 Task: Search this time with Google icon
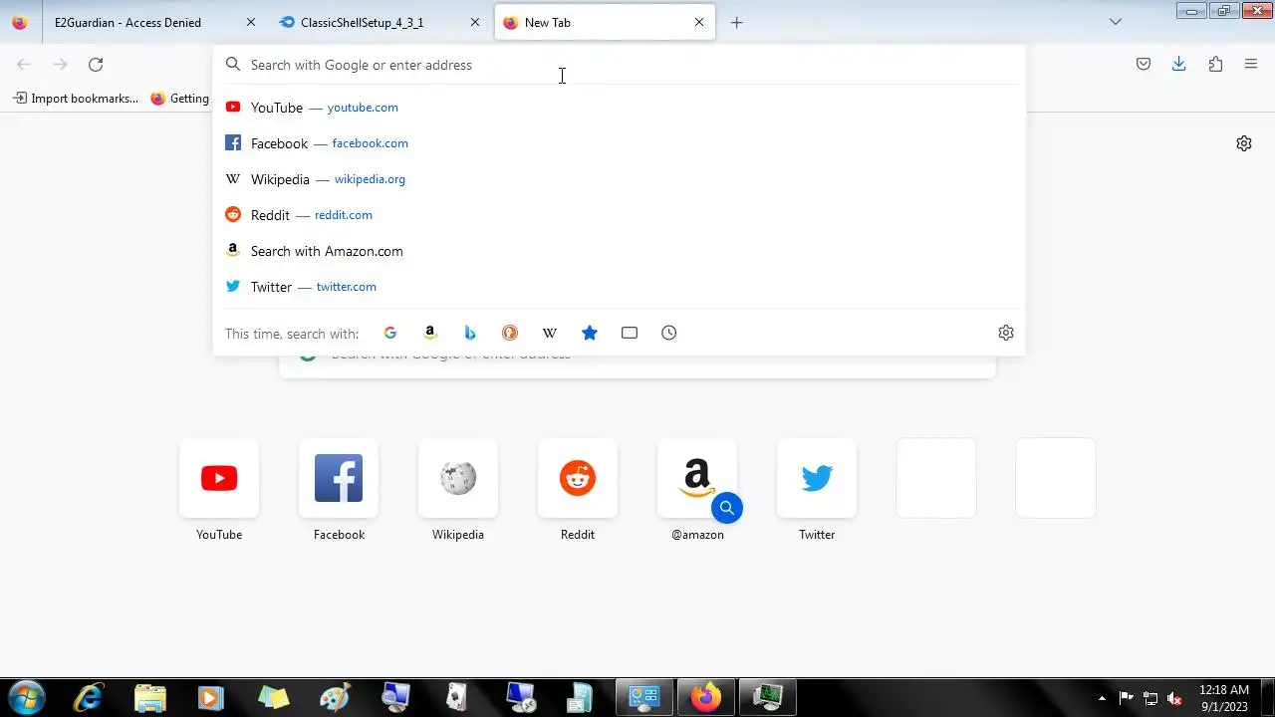390,333
